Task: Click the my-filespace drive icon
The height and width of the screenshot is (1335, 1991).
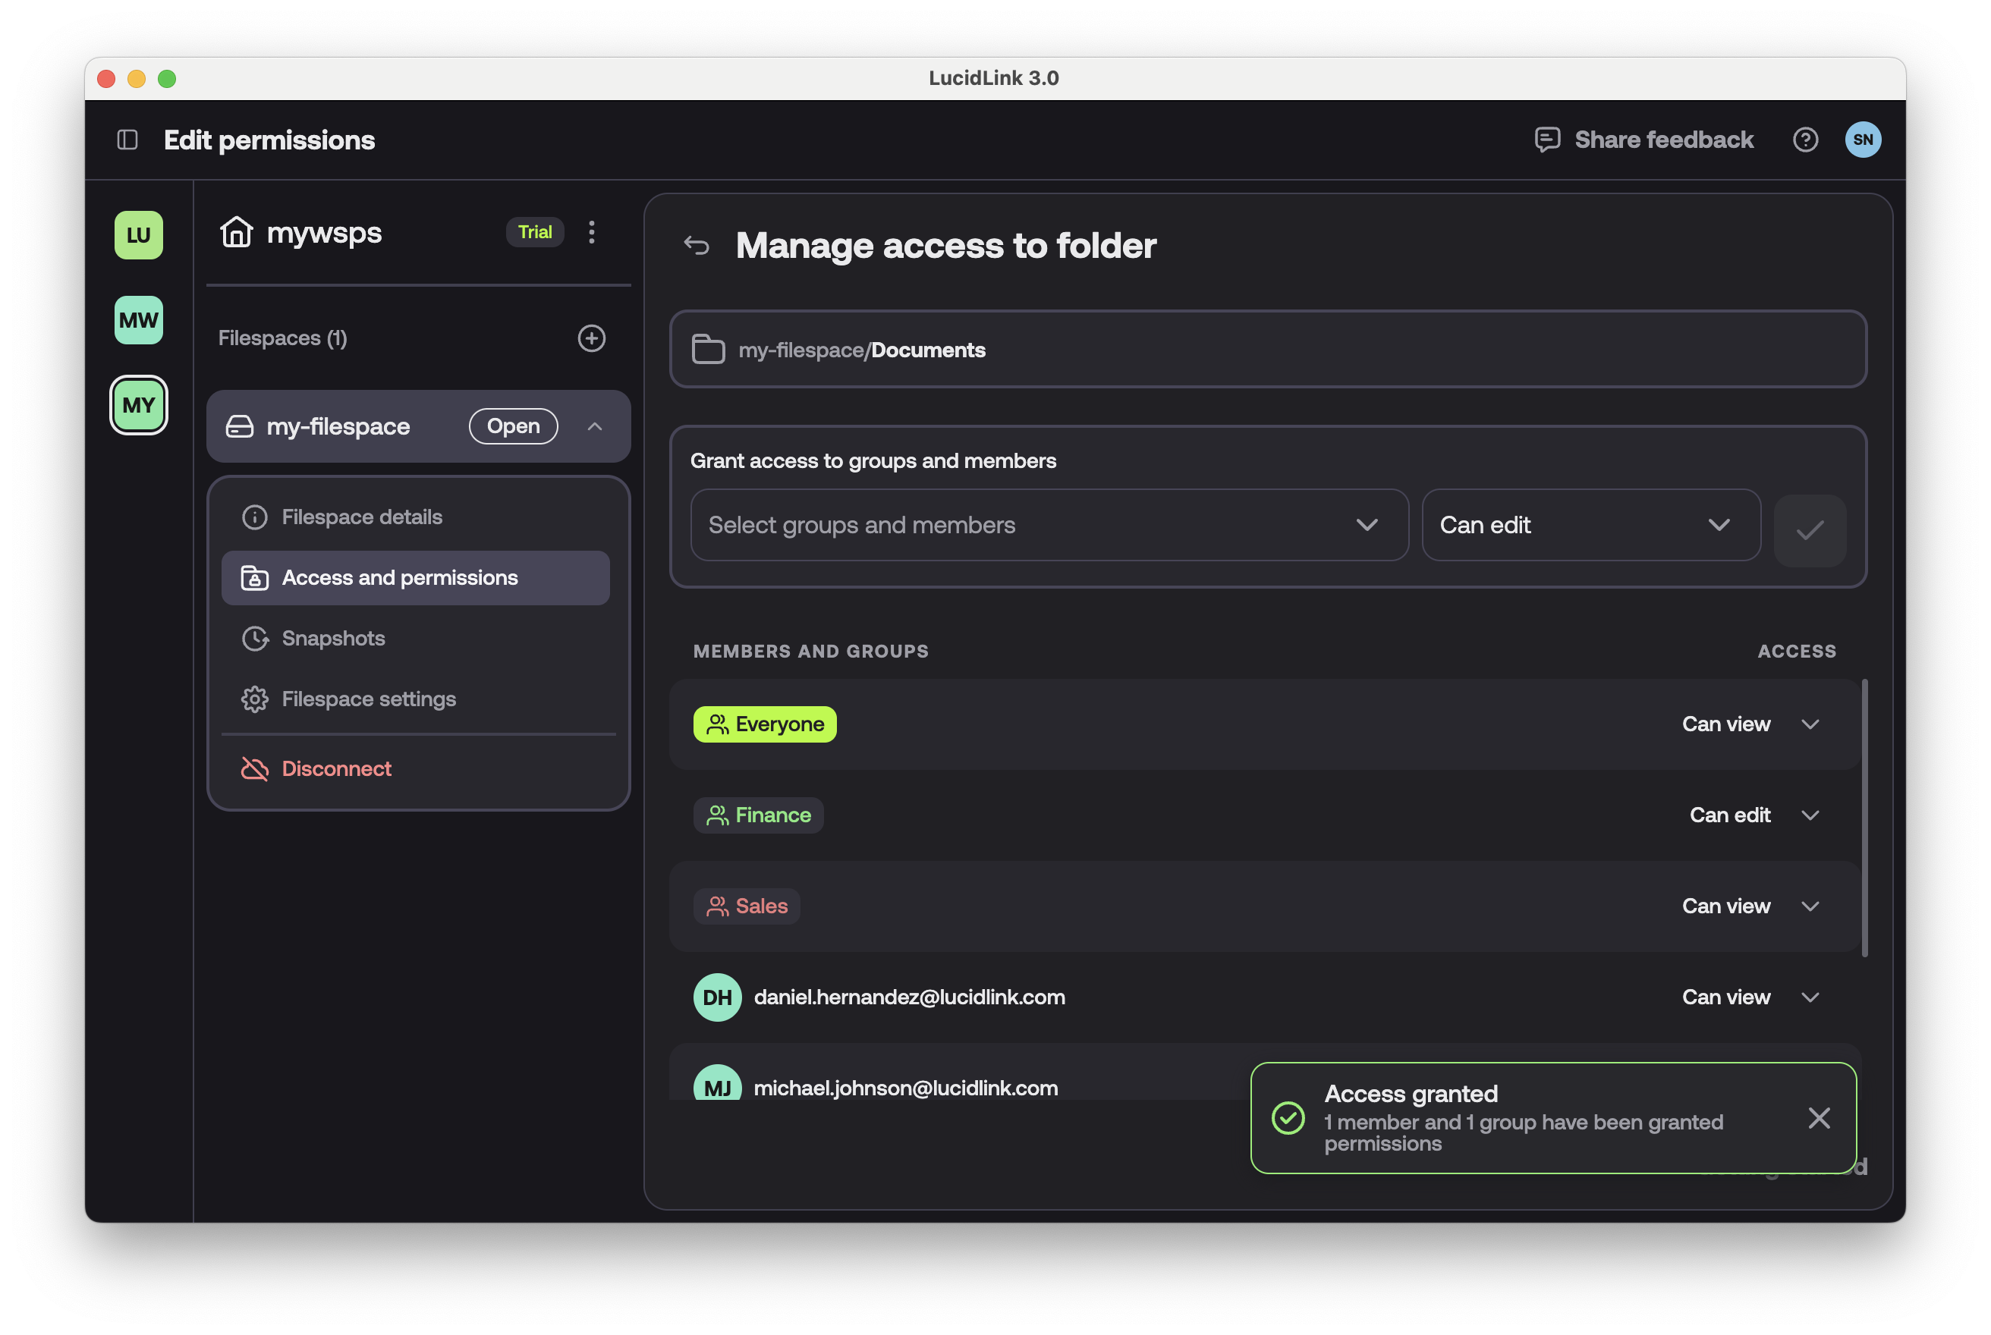Action: click(239, 426)
